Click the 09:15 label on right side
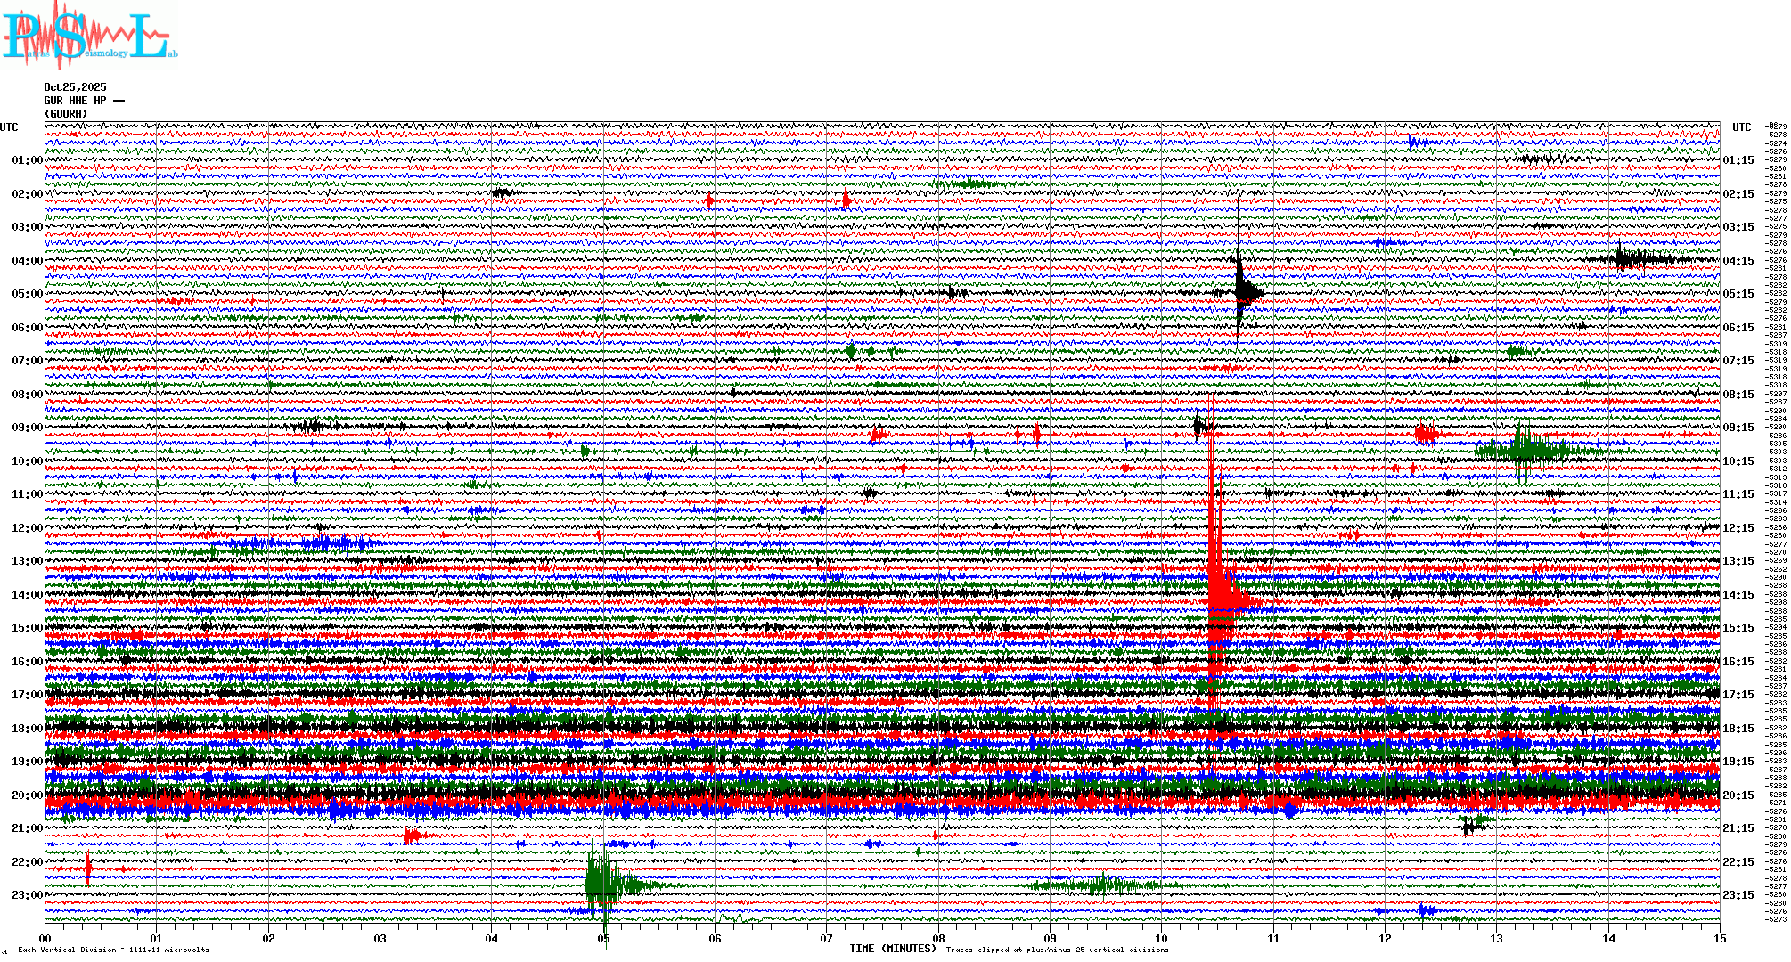The width and height of the screenshot is (1791, 962). (x=1738, y=428)
